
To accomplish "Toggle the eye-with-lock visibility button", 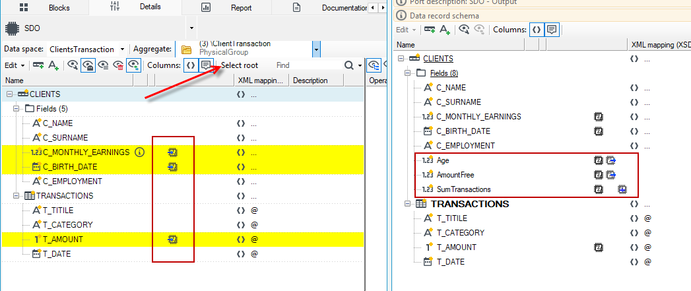I will click(88, 65).
